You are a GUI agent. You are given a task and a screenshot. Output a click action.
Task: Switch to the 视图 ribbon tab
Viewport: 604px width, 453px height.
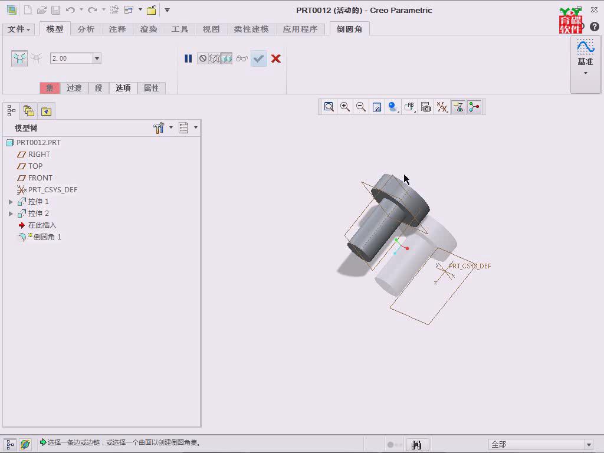211,29
